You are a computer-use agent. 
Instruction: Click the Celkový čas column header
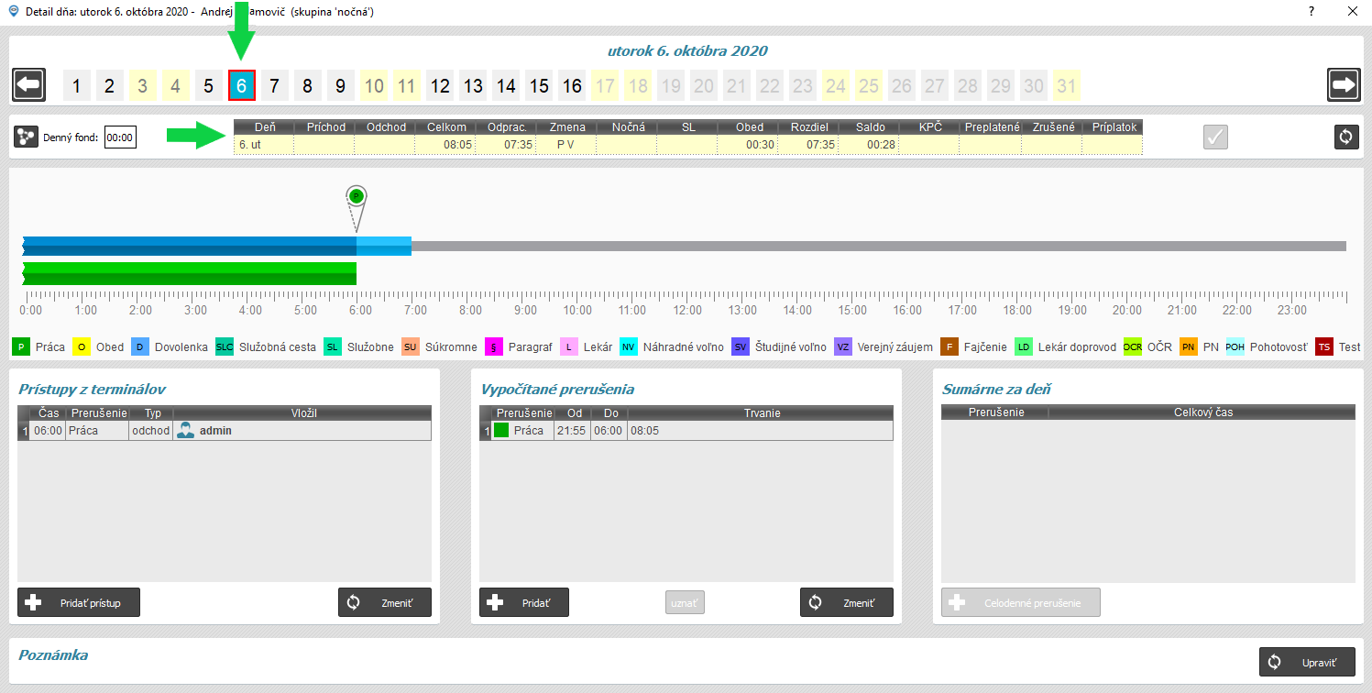[x=1202, y=412]
